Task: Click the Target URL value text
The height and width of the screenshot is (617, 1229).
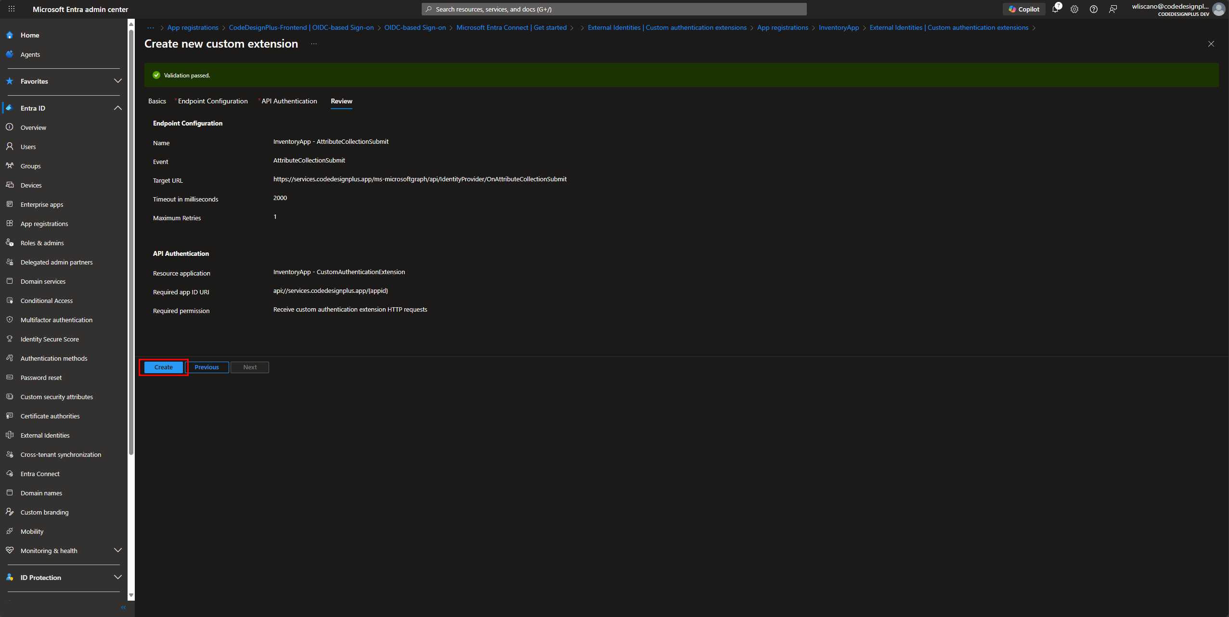Action: (420, 179)
